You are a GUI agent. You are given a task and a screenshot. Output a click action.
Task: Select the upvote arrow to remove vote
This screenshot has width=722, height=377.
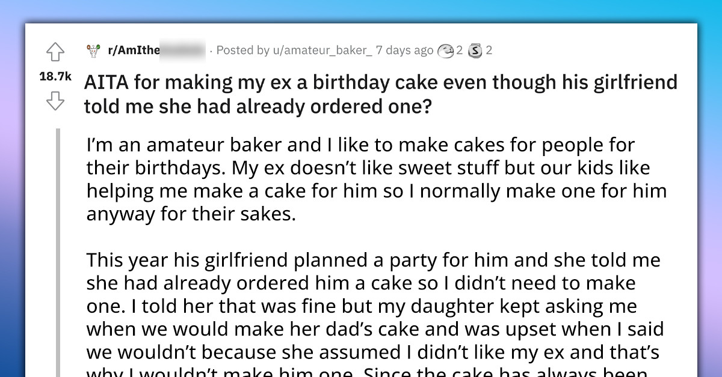[55, 53]
